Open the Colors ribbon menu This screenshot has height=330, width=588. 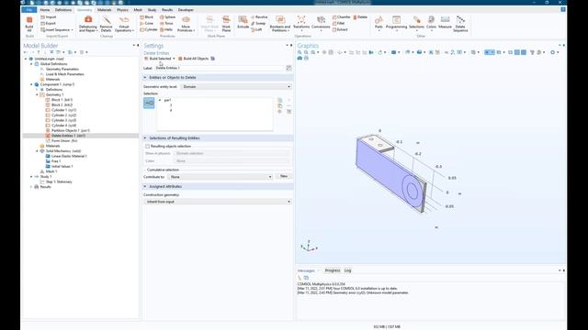[431, 23]
